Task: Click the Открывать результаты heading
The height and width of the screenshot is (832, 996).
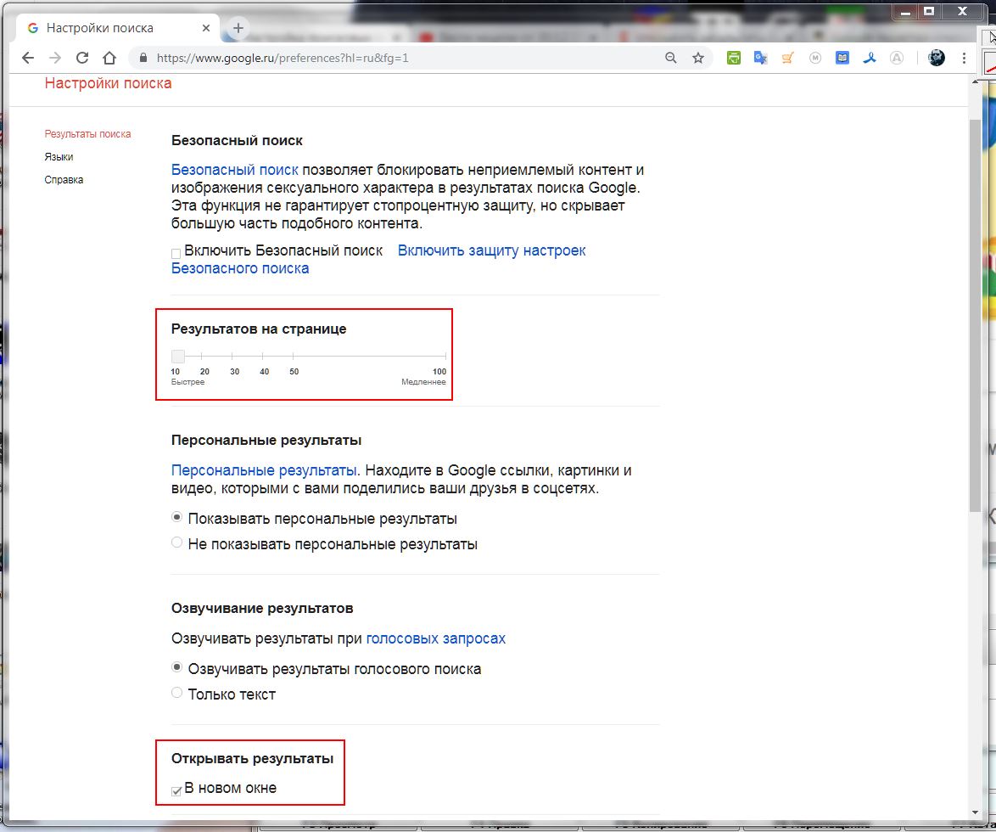Action: pyautogui.click(x=252, y=758)
